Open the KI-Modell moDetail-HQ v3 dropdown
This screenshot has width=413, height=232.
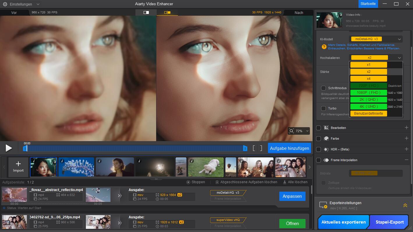[x=376, y=39]
